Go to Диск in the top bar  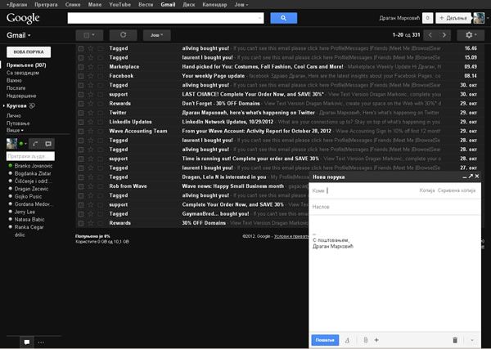tap(189, 5)
